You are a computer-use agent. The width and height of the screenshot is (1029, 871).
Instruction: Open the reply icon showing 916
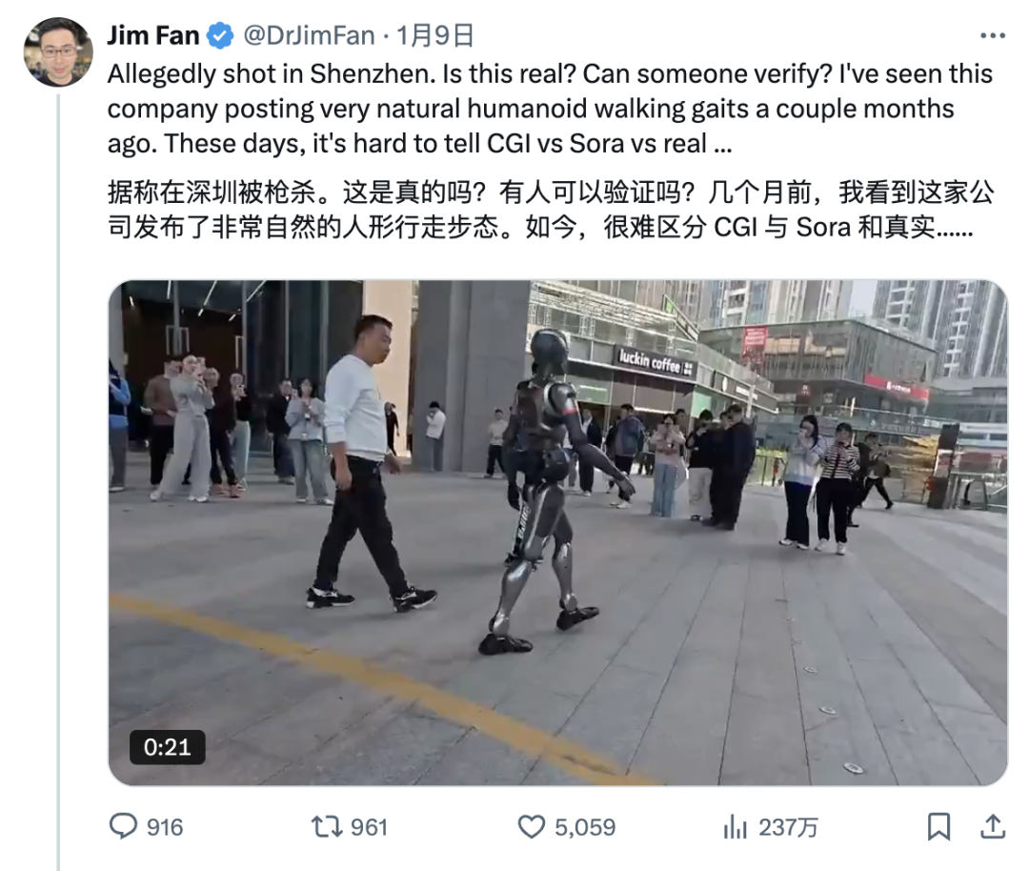click(123, 826)
